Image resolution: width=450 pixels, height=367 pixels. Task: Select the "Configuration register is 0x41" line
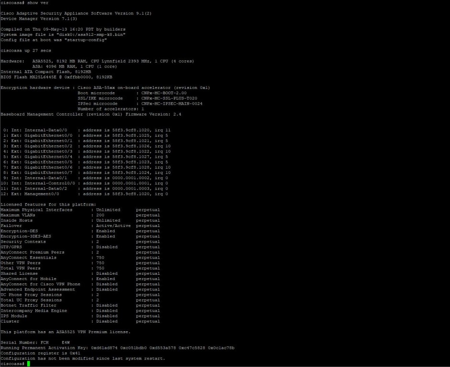pyautogui.click(x=41, y=353)
